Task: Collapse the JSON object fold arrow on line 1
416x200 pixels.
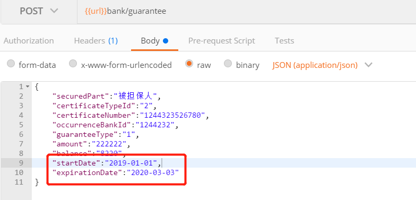Action: click(28, 87)
